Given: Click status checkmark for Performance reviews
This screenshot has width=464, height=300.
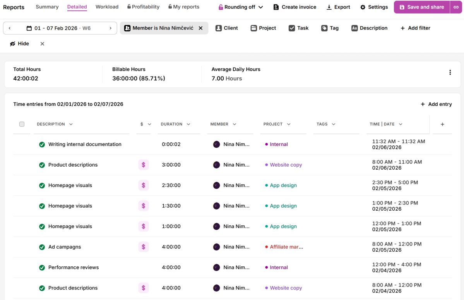Looking at the screenshot, I should [x=42, y=268].
